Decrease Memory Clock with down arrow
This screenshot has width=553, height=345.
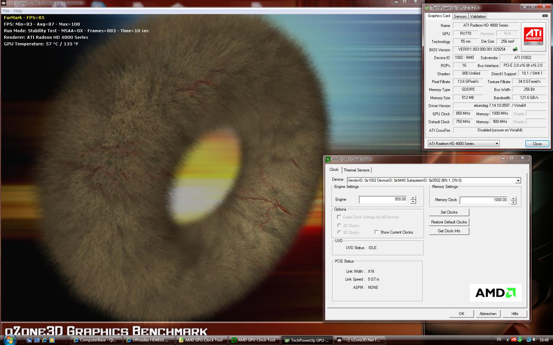(x=513, y=202)
